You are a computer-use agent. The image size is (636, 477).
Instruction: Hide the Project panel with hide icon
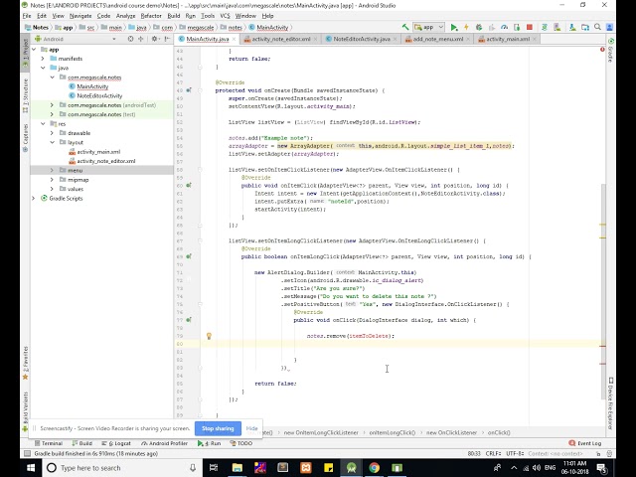[x=167, y=39]
